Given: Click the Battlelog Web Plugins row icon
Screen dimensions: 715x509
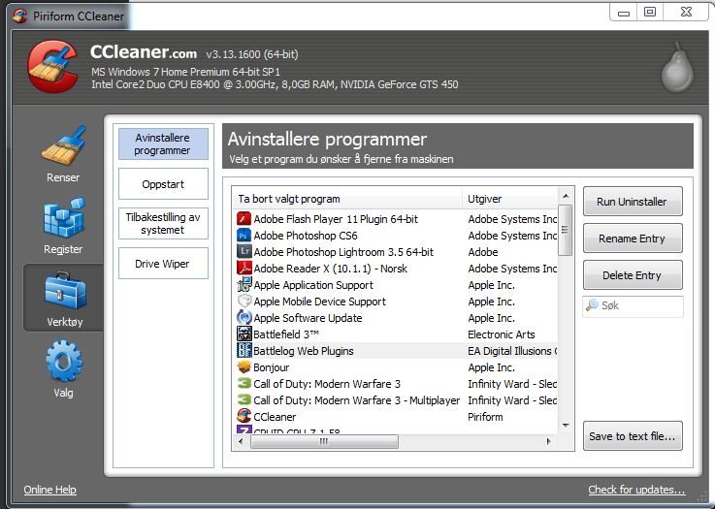Looking at the screenshot, I should (244, 350).
